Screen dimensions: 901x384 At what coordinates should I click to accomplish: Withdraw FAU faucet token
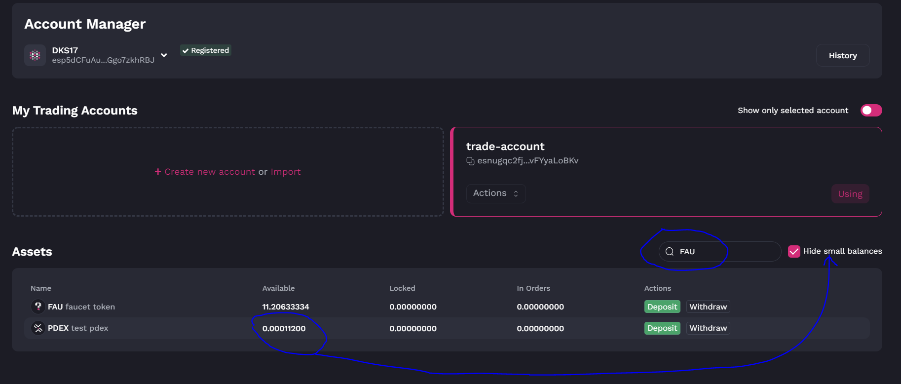pos(708,307)
